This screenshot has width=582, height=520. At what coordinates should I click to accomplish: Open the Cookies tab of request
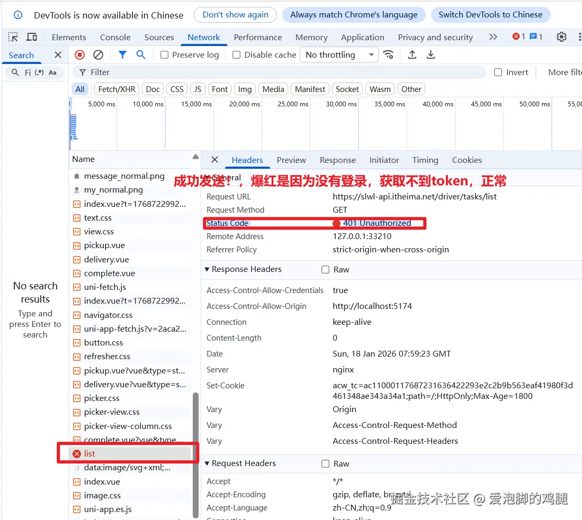coord(467,160)
